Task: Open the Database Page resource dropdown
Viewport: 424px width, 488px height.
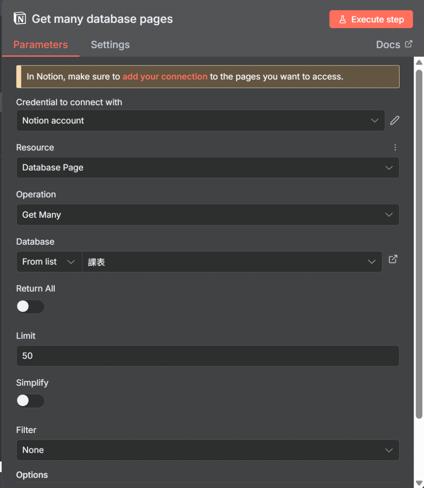Action: [207, 168]
